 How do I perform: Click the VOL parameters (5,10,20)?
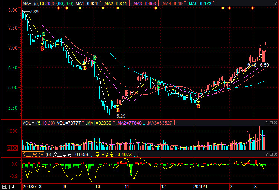click(x=45, y=123)
